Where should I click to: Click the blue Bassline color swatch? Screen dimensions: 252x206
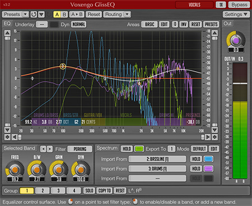tap(208, 159)
